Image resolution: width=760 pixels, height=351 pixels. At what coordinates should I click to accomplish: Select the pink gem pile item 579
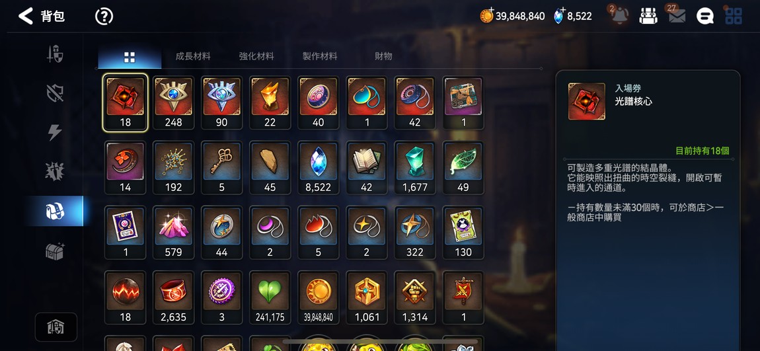174,232
